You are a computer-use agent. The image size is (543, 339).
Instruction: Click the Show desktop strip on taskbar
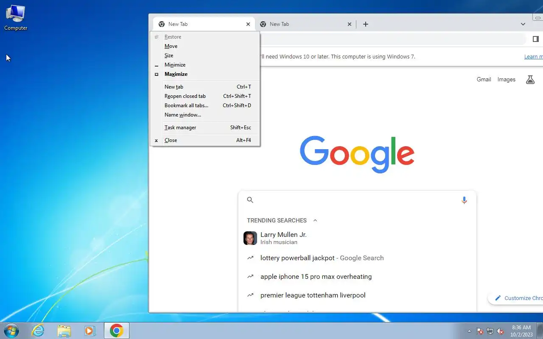(x=540, y=331)
